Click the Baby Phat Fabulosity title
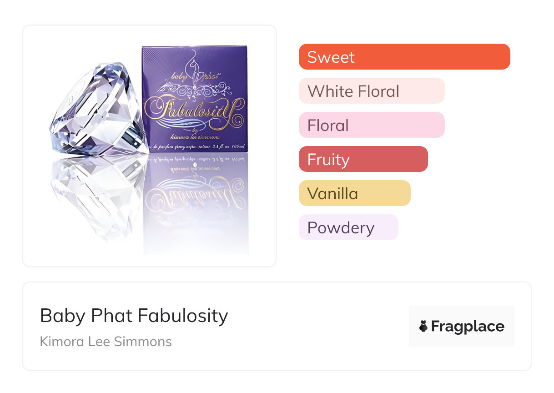The image size is (554, 393). 134,315
